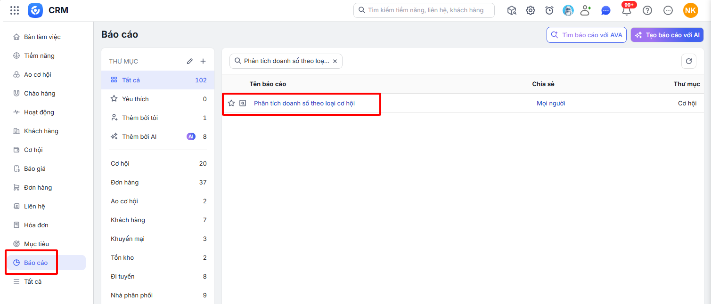
Task: Click Tạo báo cáo với AI button
Action: [667, 35]
